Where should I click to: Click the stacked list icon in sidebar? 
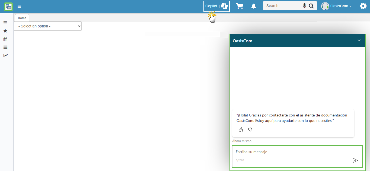tap(5, 47)
